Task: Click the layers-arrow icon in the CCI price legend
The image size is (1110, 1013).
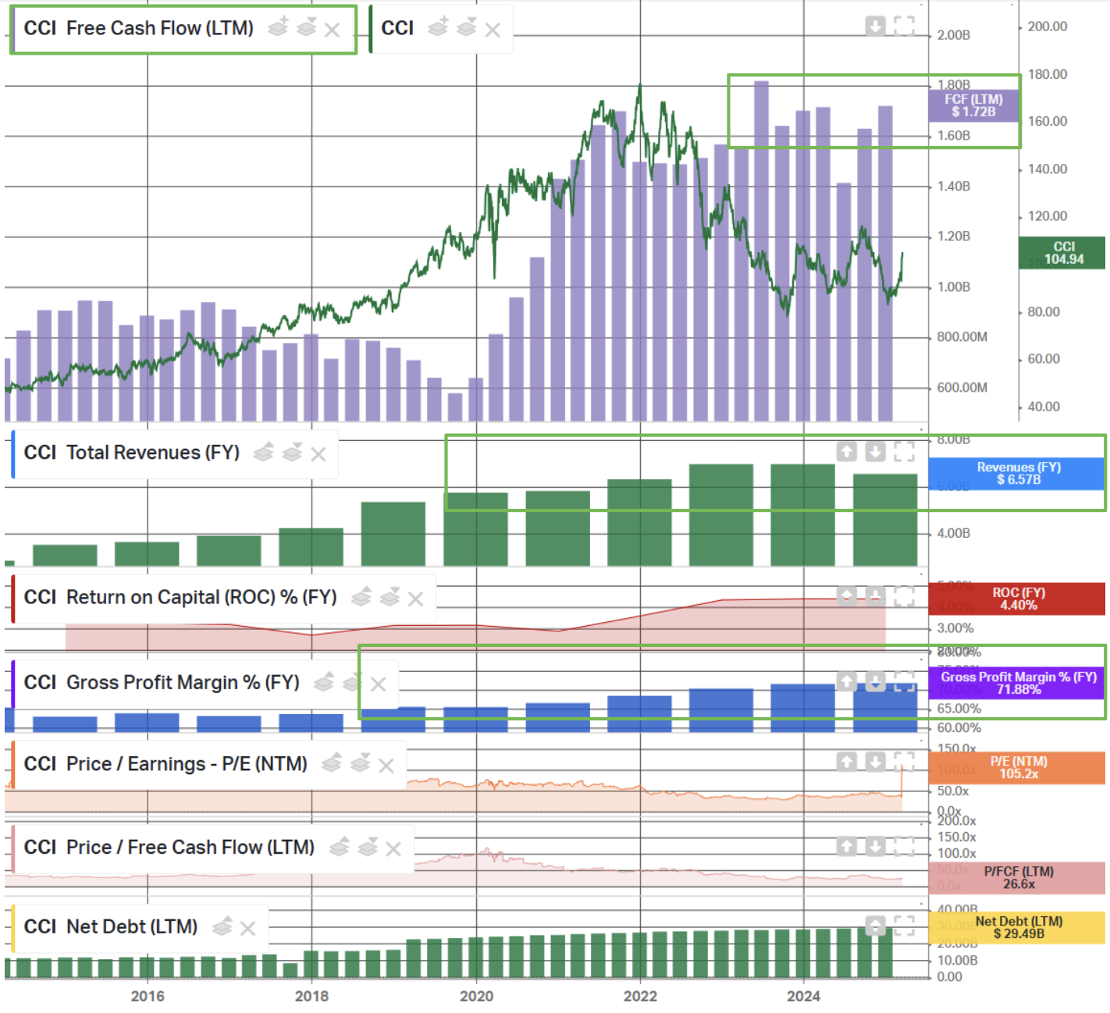Action: tap(467, 27)
